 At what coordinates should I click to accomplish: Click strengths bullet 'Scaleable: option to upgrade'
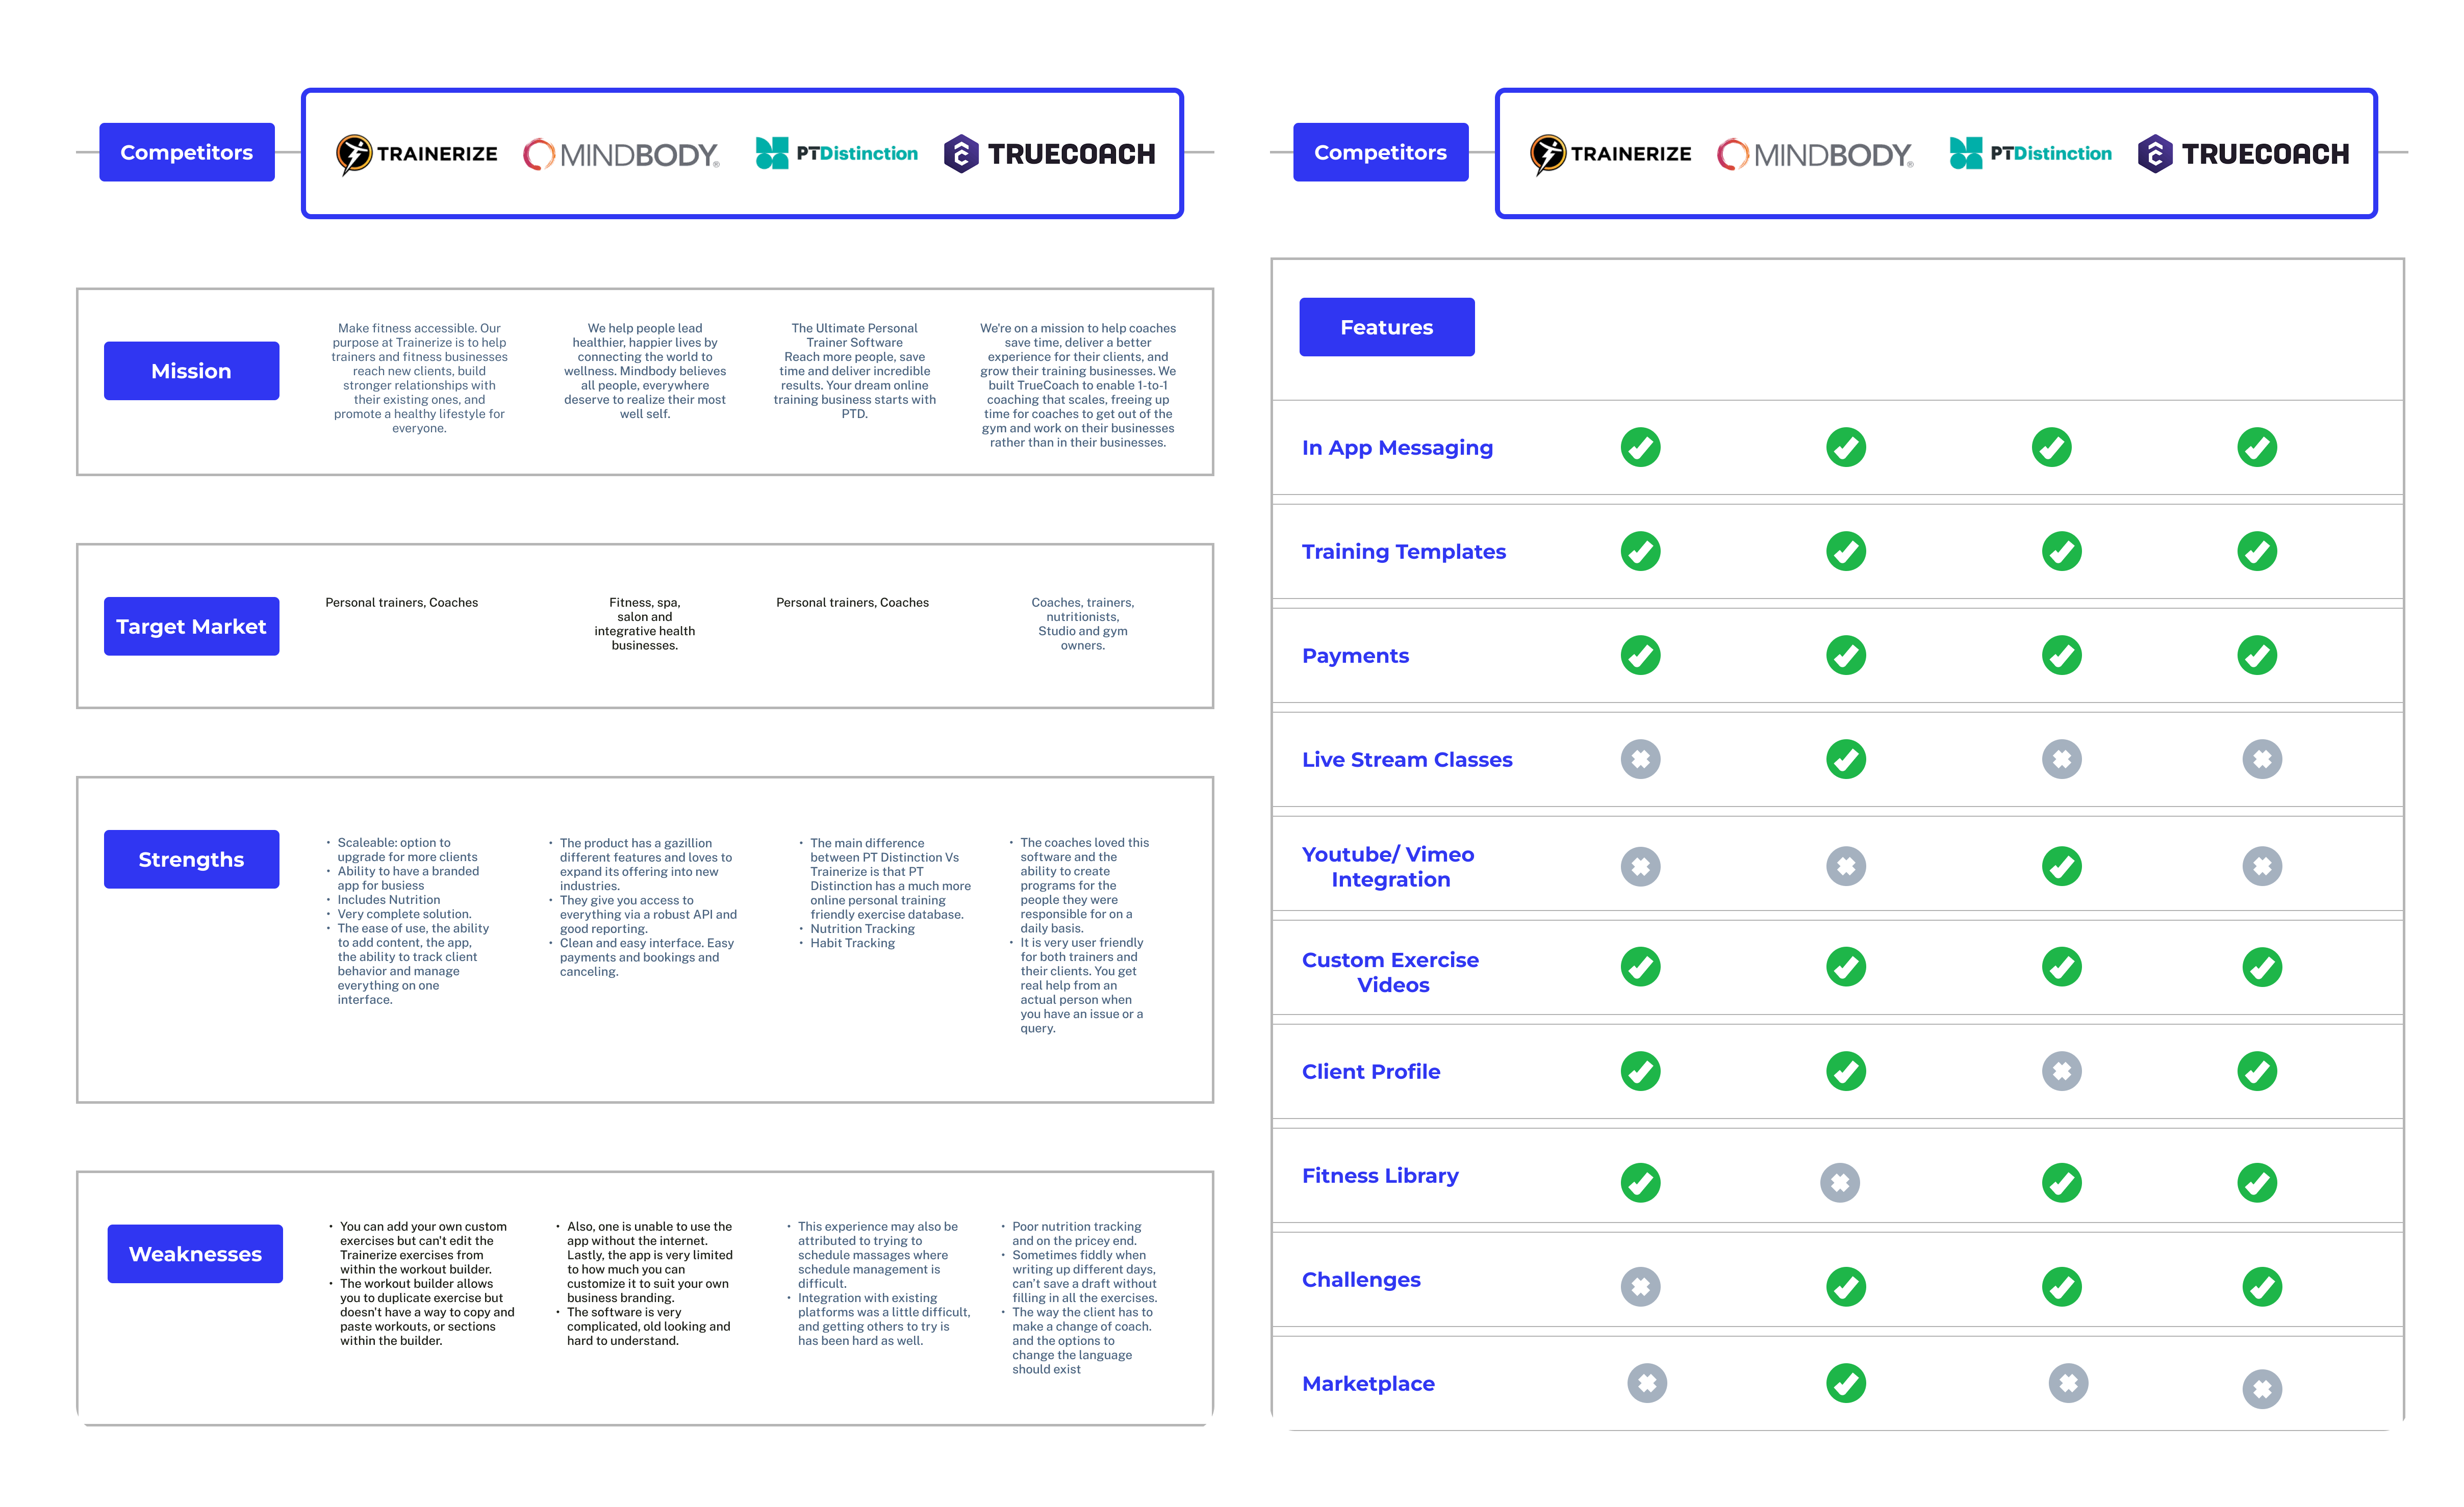[407, 850]
